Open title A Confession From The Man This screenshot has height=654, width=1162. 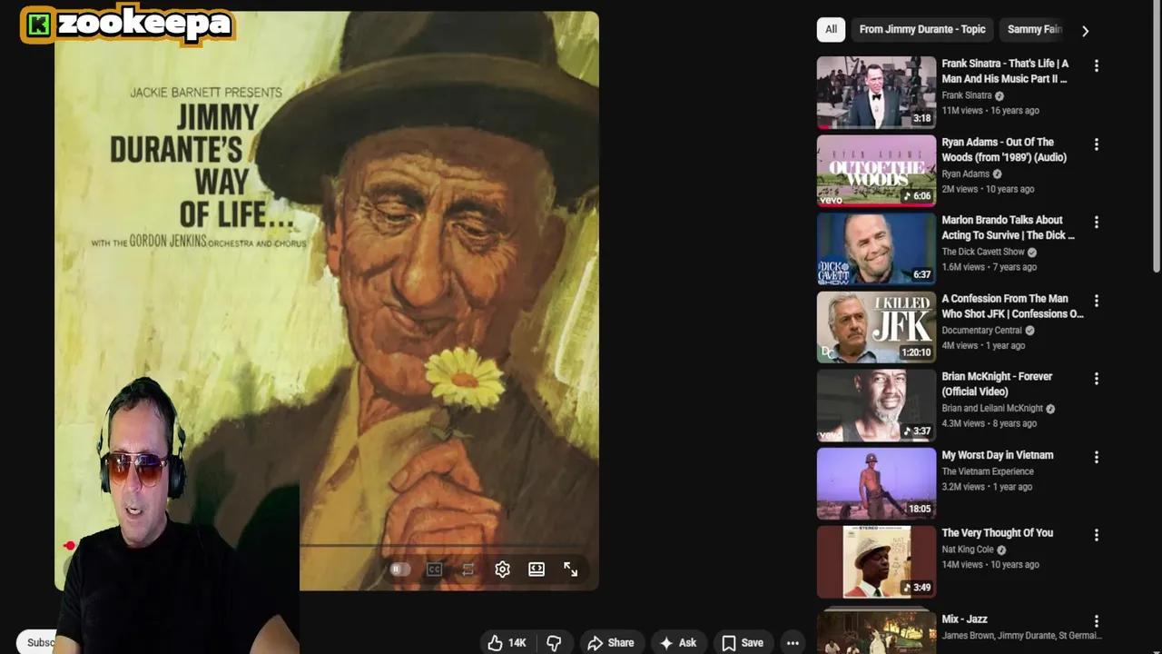click(x=1012, y=305)
